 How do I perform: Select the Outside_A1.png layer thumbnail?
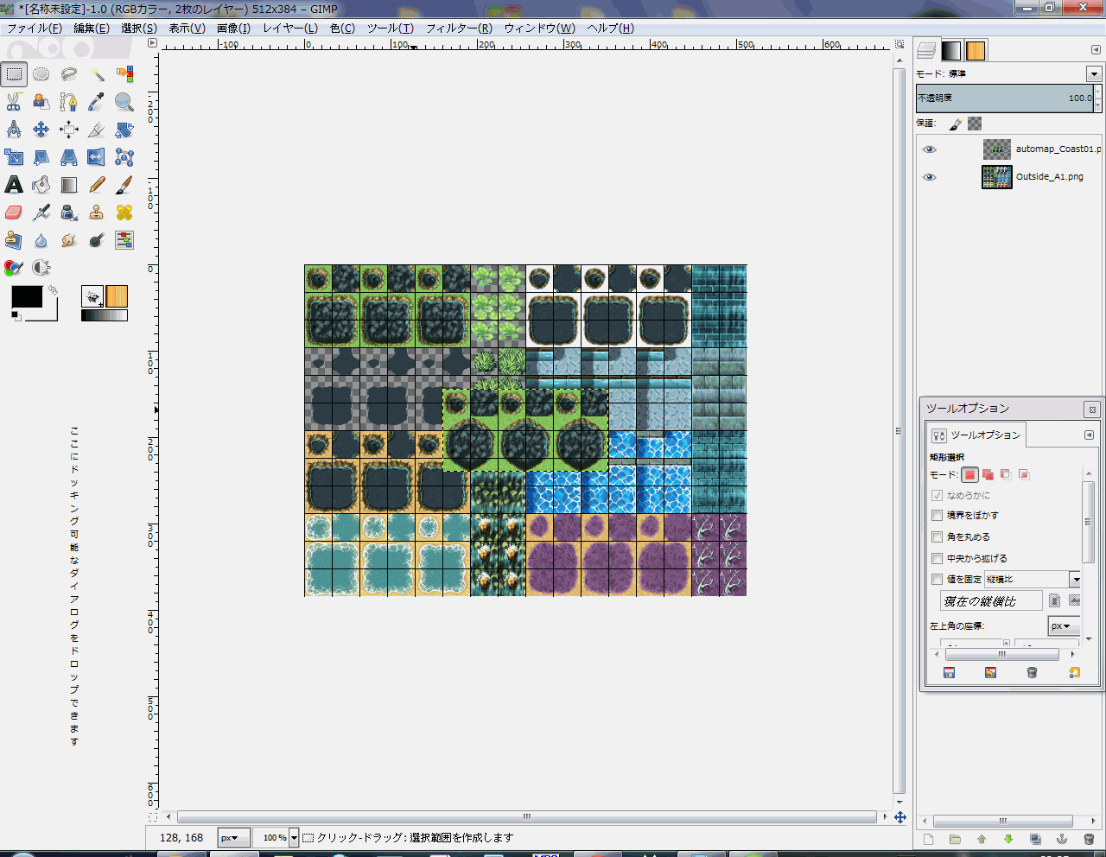point(996,177)
